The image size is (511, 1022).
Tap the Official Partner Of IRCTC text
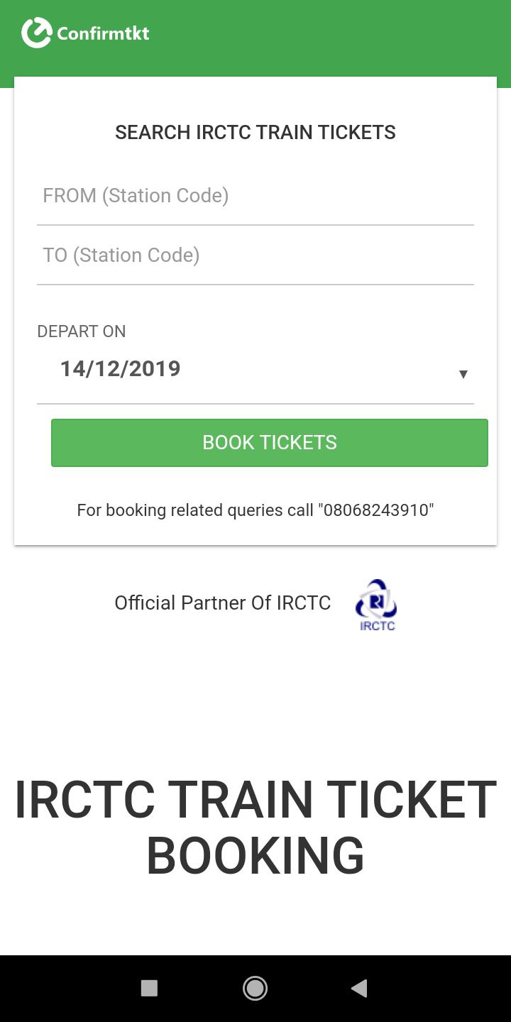point(222,603)
